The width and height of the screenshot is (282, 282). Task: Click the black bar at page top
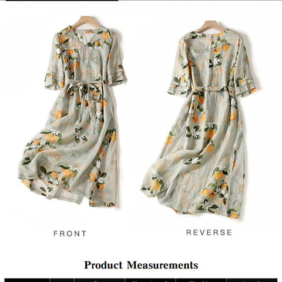coord(62,1)
